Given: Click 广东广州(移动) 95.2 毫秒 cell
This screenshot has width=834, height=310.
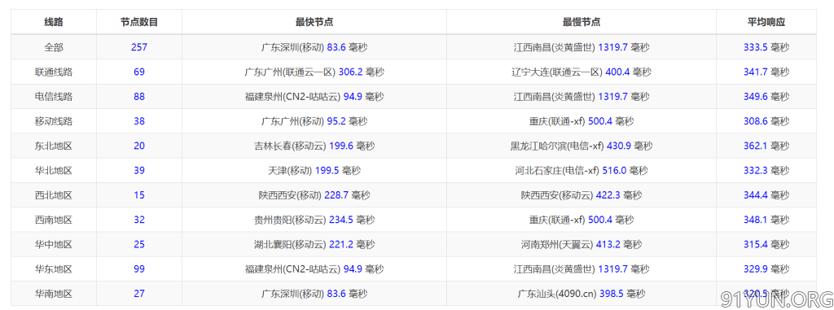Looking at the screenshot, I should (x=314, y=121).
